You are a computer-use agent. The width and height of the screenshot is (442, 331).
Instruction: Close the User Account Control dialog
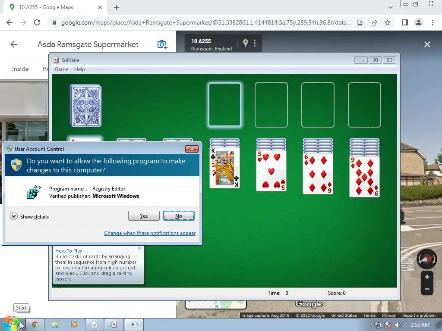pyautogui.click(x=192, y=149)
